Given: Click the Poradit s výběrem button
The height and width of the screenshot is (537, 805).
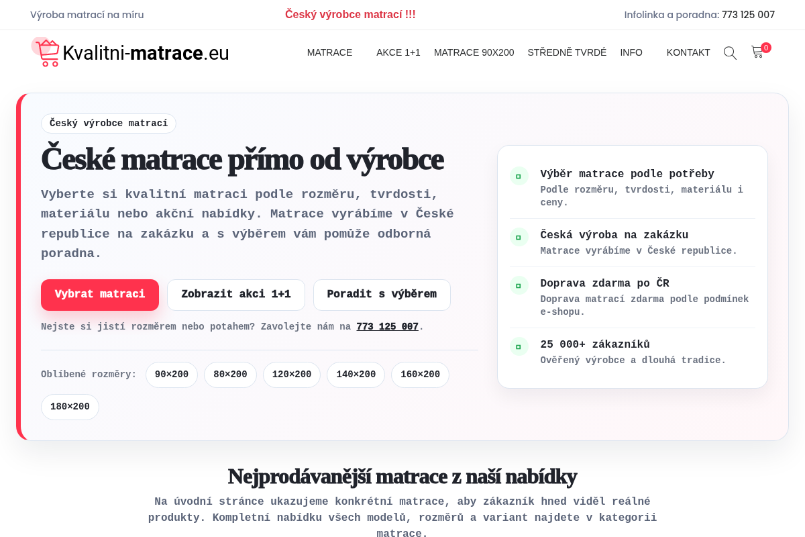Looking at the screenshot, I should click(382, 295).
